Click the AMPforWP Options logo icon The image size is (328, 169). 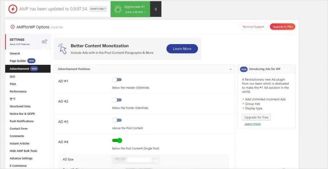12,27
